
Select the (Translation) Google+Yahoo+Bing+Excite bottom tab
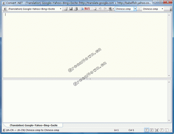pyautogui.click(x=34, y=125)
